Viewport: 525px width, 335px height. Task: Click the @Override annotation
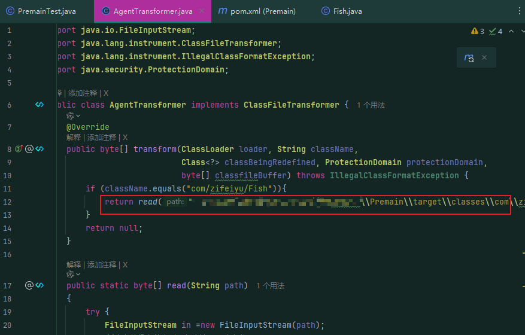coord(88,127)
